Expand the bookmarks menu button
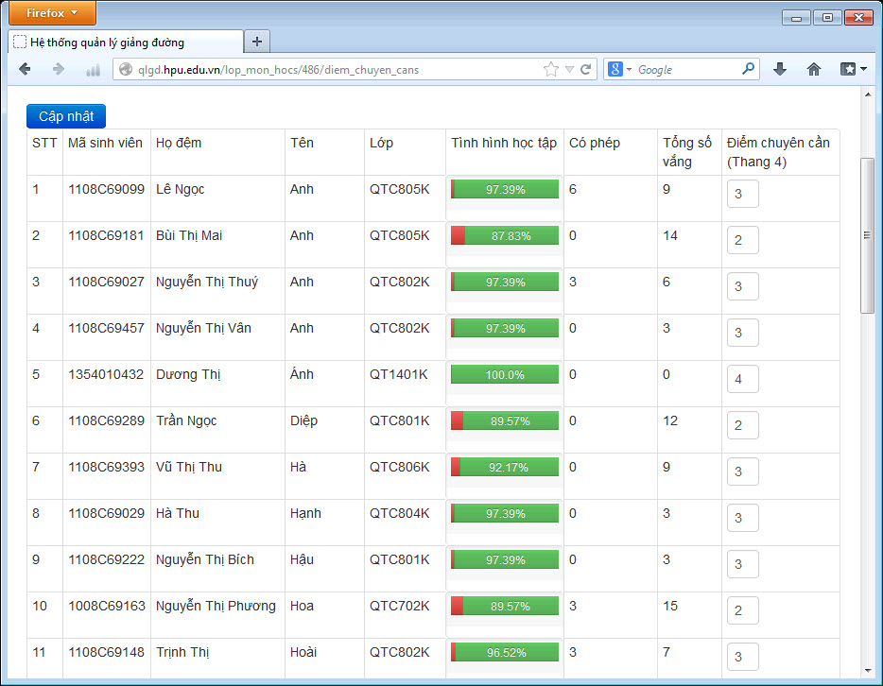 pyautogui.click(x=853, y=69)
